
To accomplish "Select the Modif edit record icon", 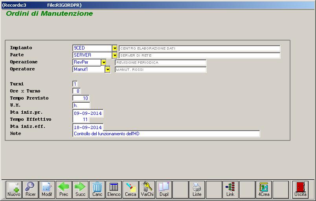I will point(47,190).
